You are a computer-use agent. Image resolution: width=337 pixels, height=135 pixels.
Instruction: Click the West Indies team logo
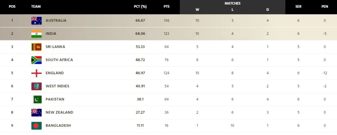pos(37,86)
